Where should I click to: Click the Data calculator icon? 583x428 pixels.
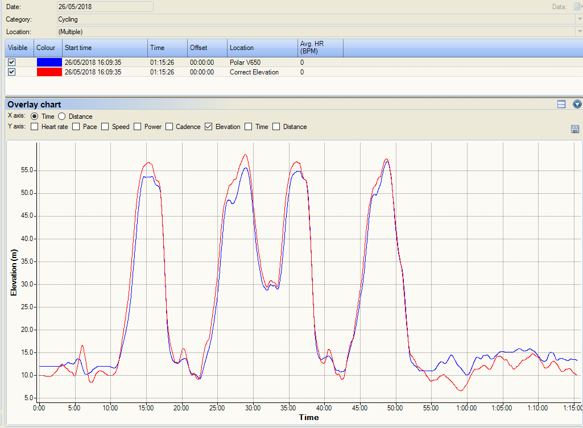(x=577, y=7)
